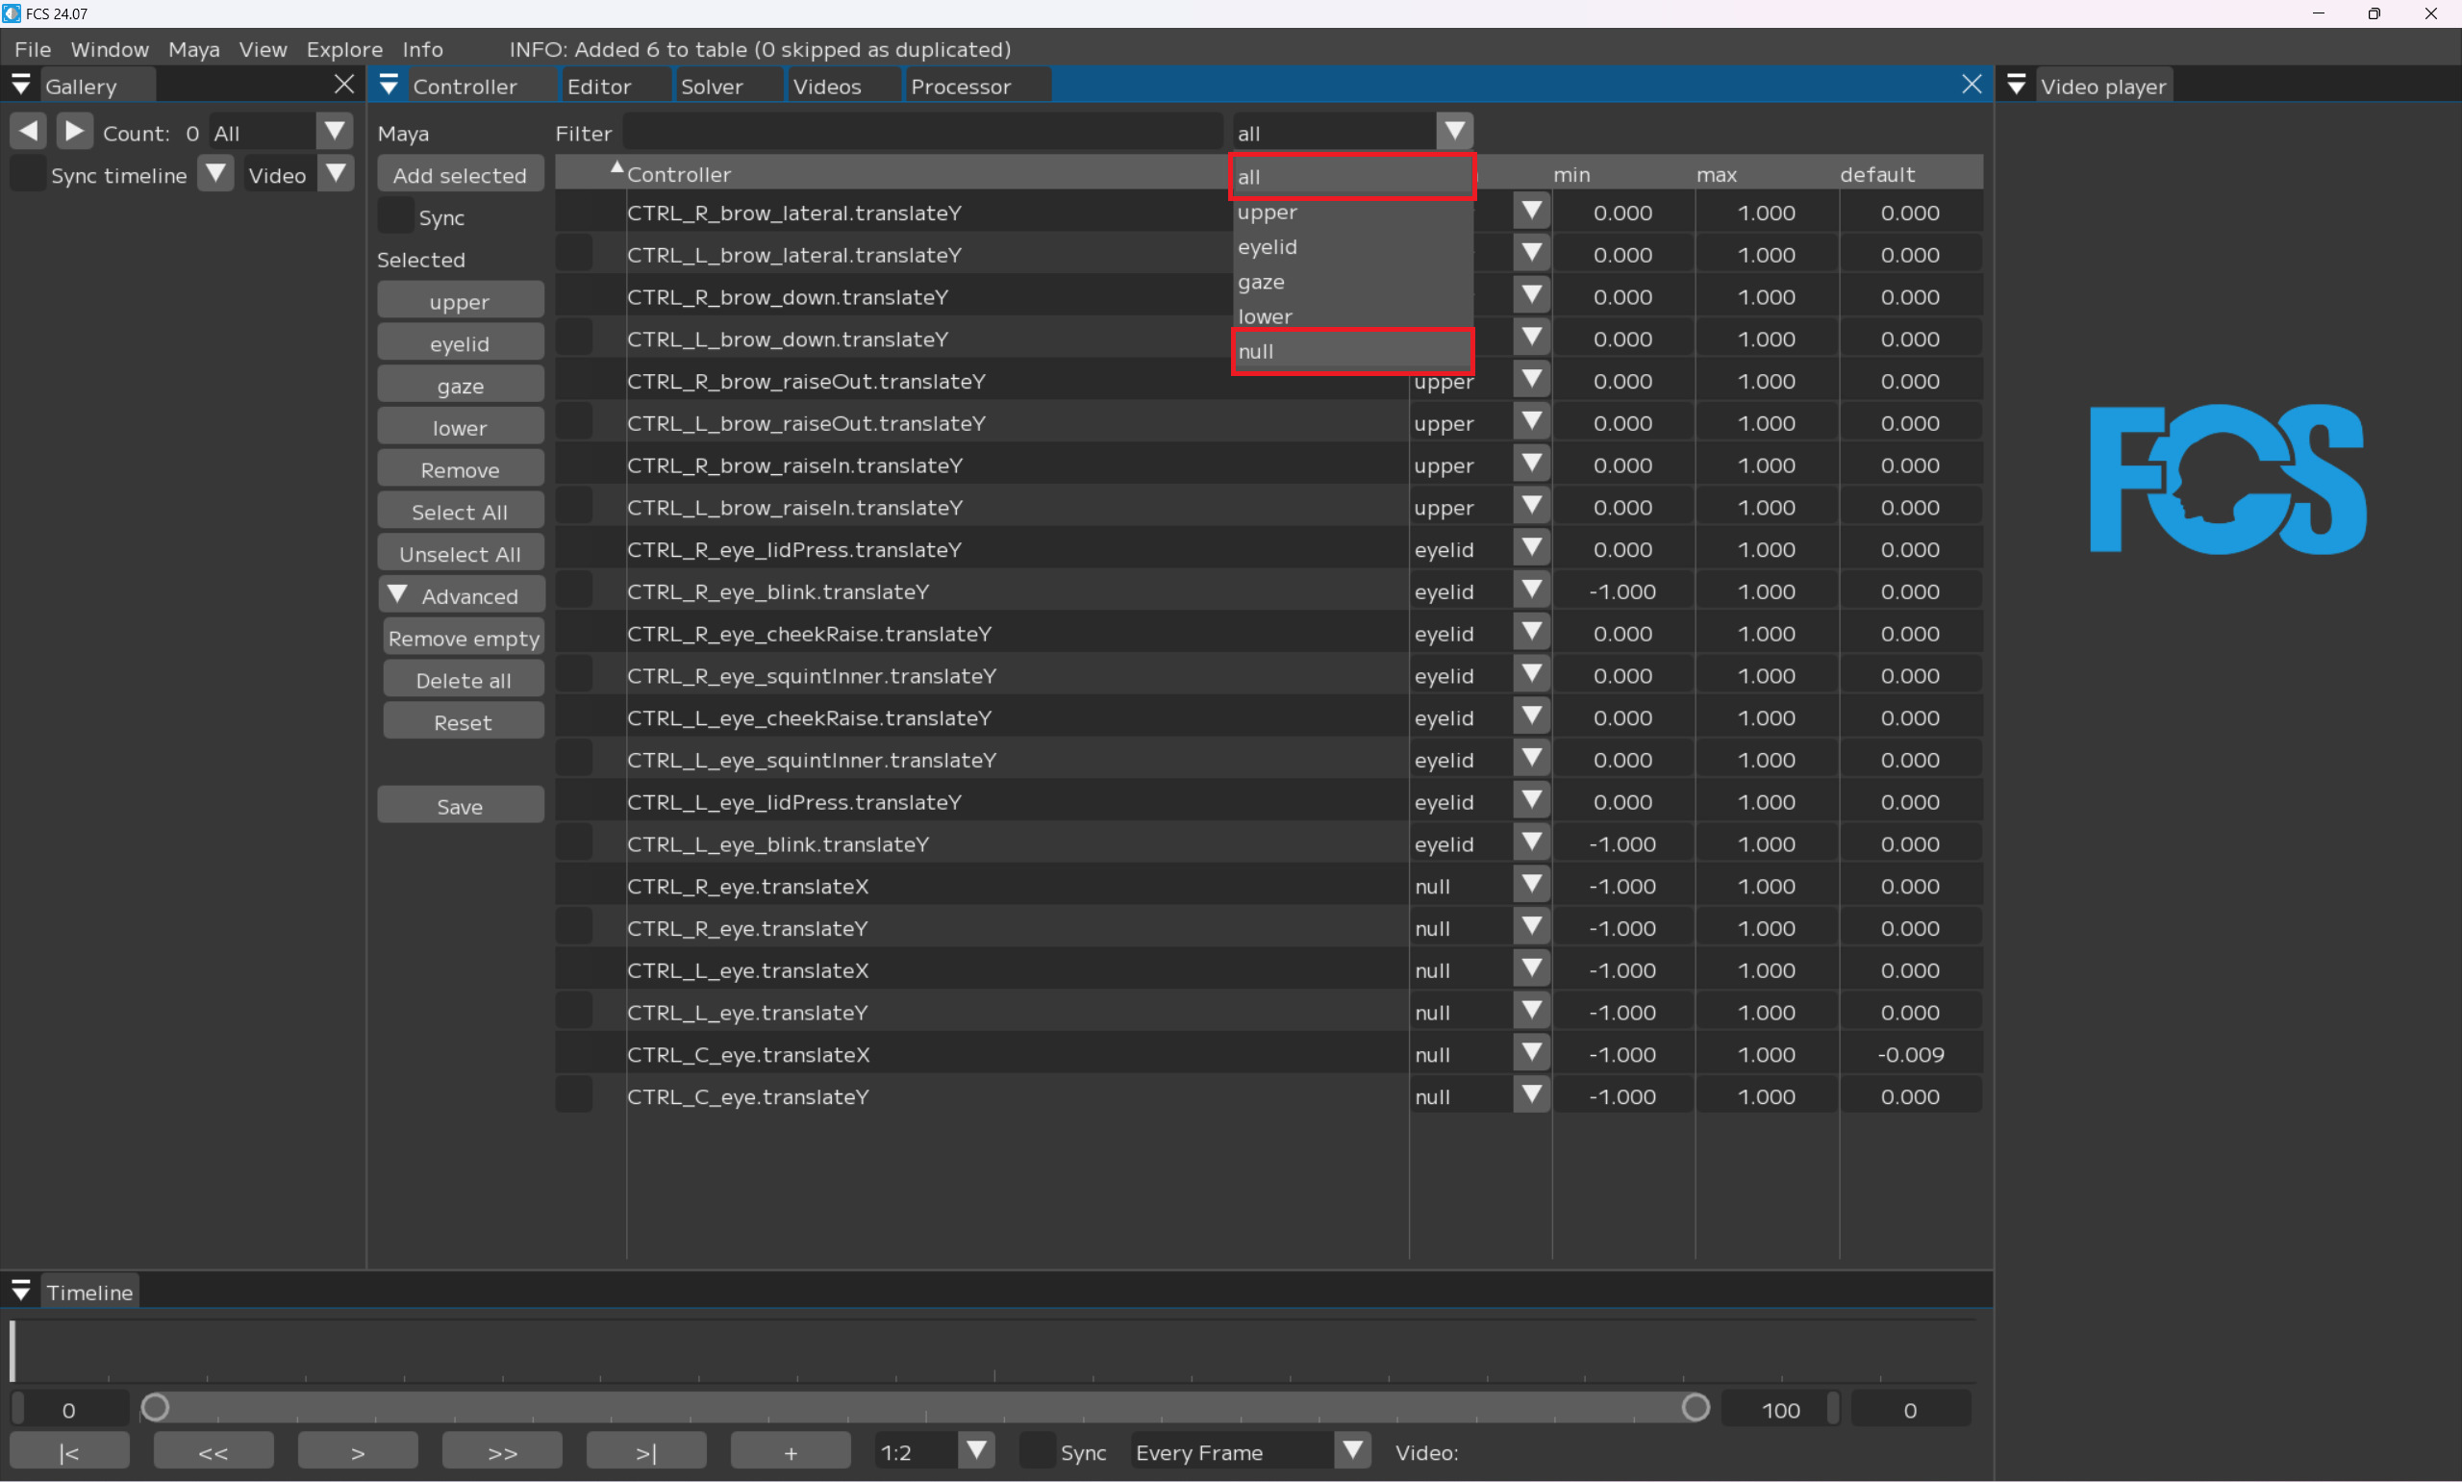Open the Gallery panel menu icon
Image resolution: width=2462 pixels, height=1482 pixels.
pyautogui.click(x=21, y=86)
